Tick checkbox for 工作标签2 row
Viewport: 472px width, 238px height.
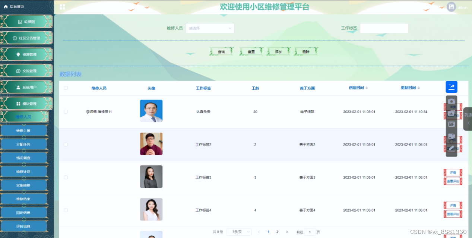(x=66, y=145)
